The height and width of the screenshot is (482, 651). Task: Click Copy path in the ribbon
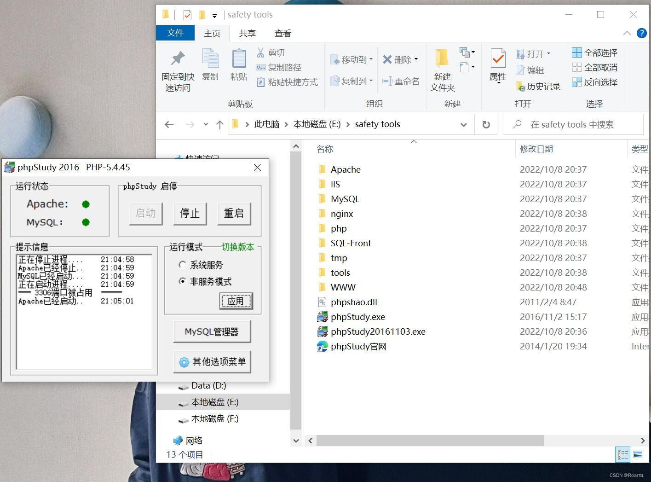point(279,67)
